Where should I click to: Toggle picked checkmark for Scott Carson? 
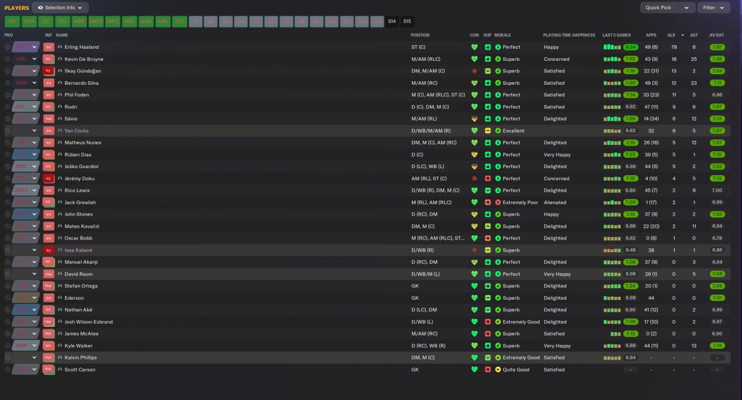pos(8,369)
